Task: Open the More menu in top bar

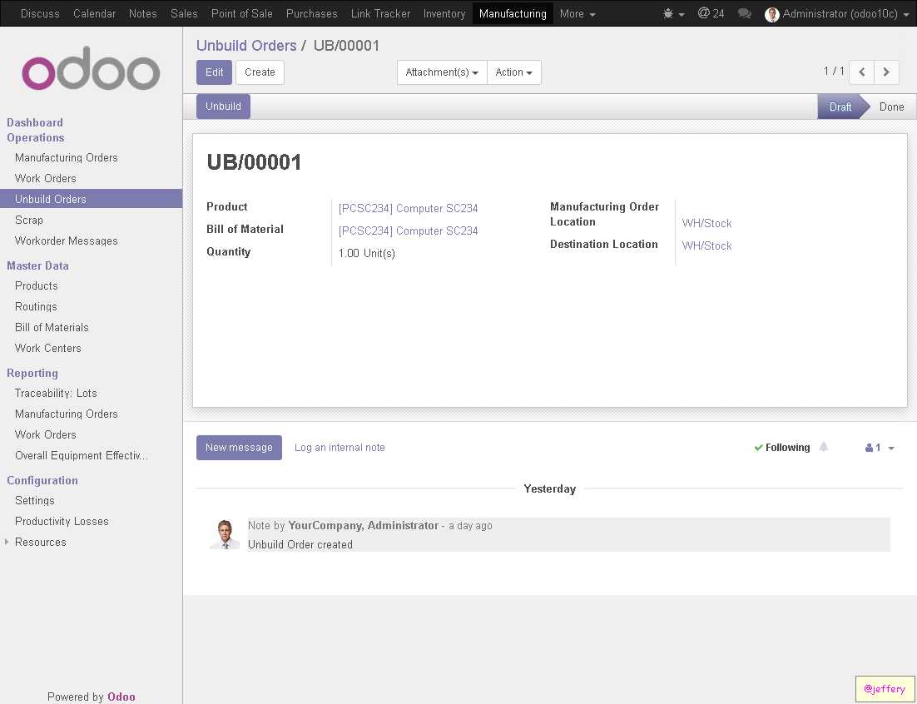Action: tap(577, 13)
